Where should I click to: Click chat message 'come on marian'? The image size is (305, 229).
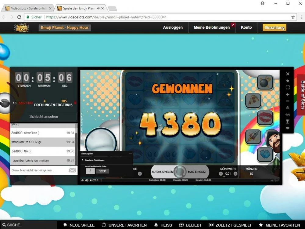(43, 161)
